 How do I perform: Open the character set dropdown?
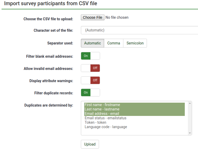139,30
